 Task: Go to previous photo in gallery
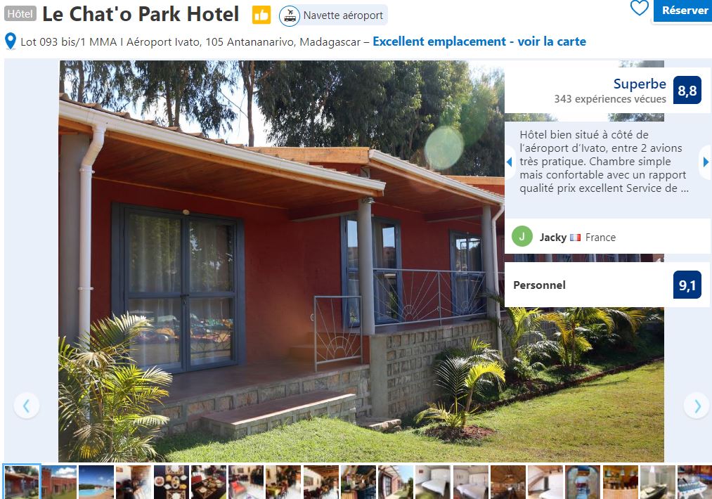point(26,406)
